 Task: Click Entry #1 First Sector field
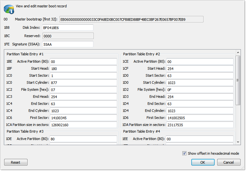[83, 118]
